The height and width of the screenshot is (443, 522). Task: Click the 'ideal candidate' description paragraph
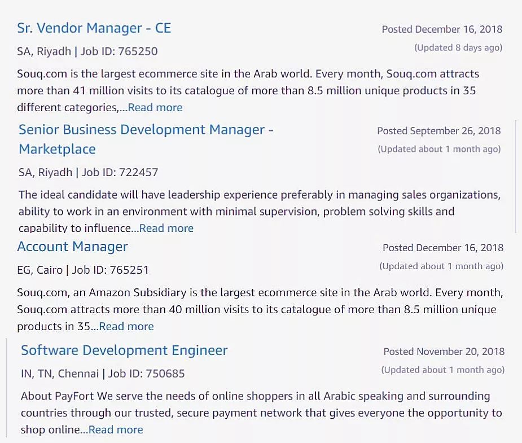pyautogui.click(x=260, y=212)
